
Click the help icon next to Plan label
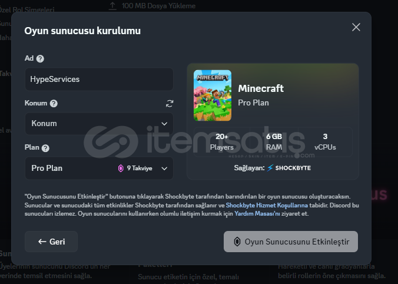[45, 148]
